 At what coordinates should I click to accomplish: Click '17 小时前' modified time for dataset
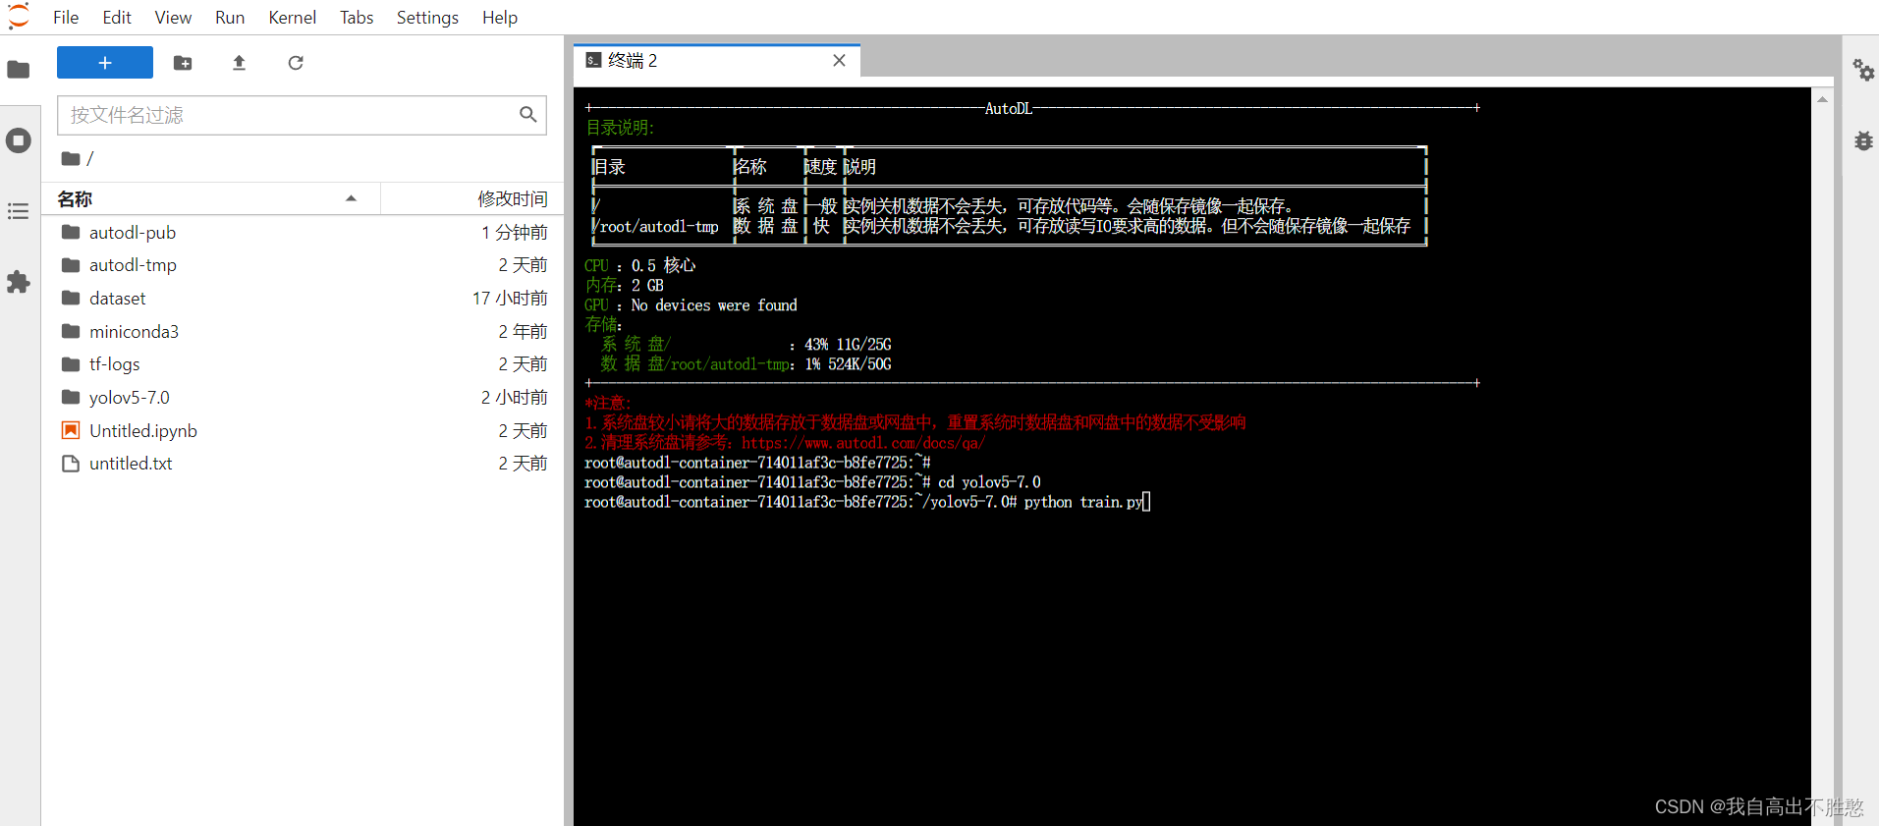click(510, 299)
